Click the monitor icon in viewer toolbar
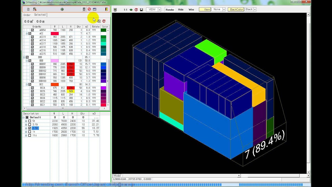 click(x=115, y=10)
